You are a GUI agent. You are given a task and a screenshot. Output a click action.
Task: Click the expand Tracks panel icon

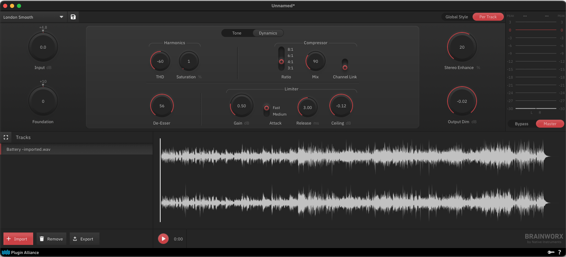pyautogui.click(x=6, y=137)
